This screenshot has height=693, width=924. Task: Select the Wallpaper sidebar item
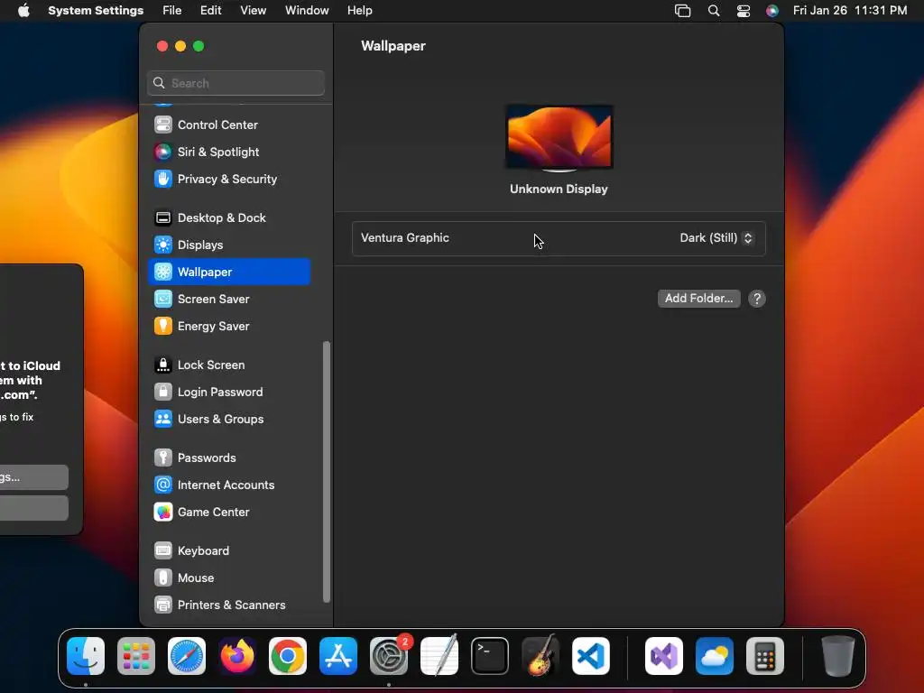point(229,272)
